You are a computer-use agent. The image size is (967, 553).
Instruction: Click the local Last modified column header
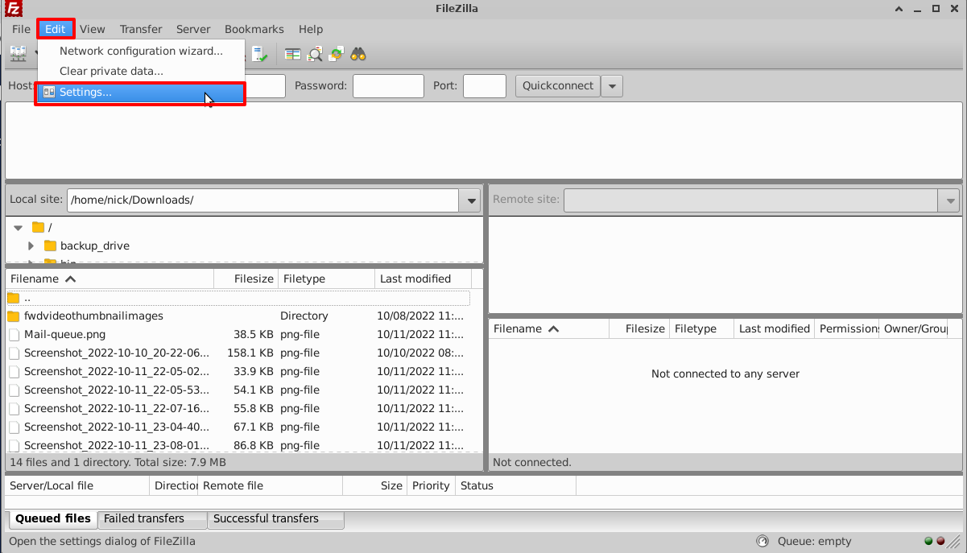[425, 279]
